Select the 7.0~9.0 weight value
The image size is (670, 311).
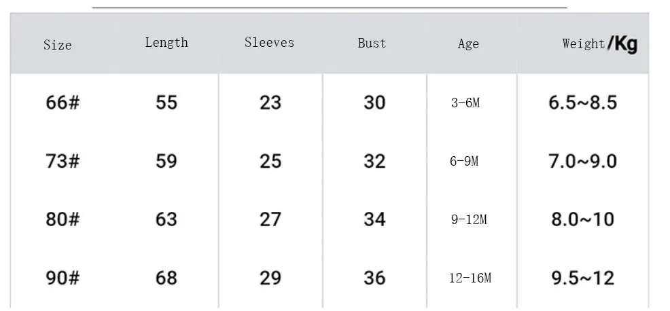pyautogui.click(x=583, y=161)
